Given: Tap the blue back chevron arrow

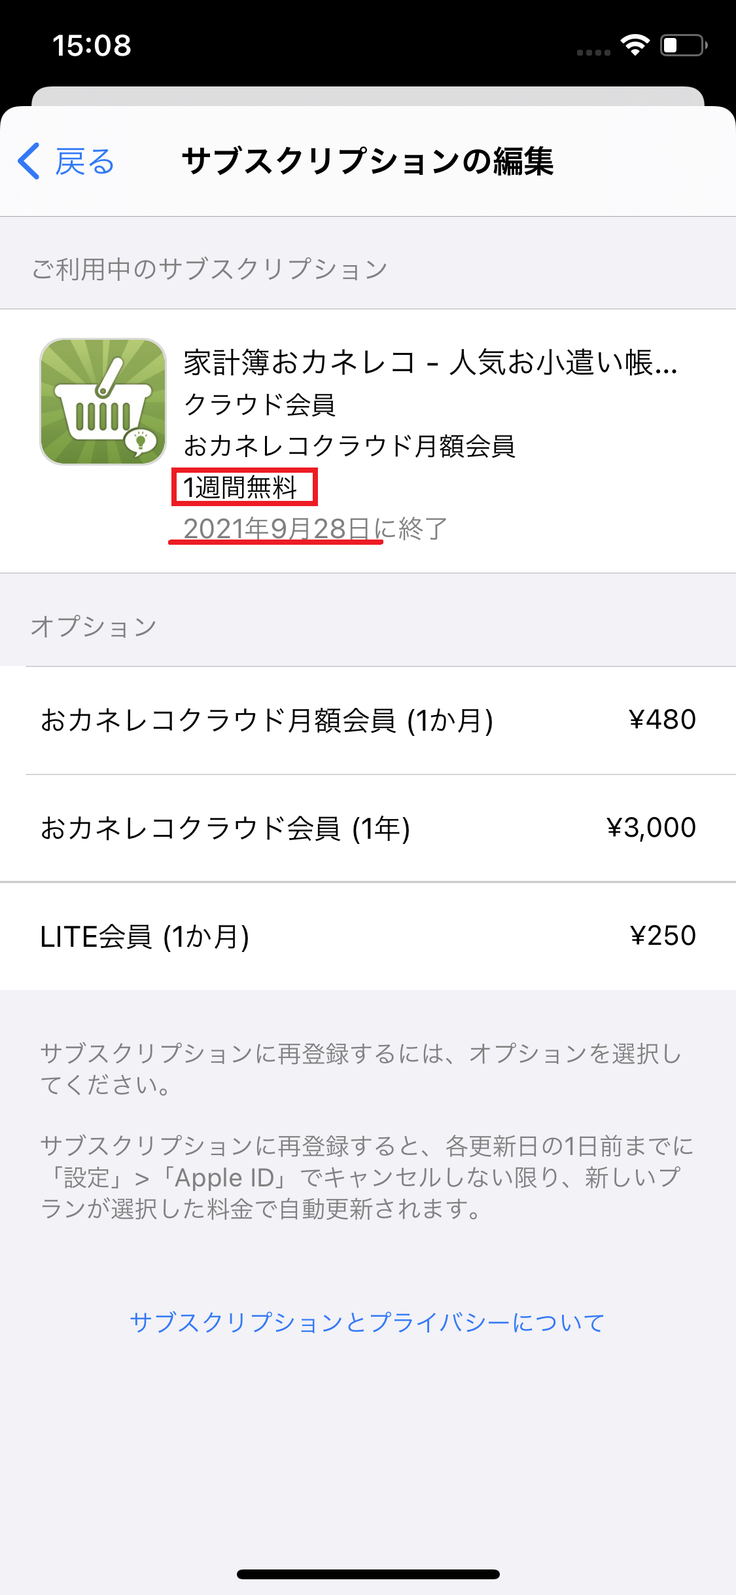Looking at the screenshot, I should (29, 161).
